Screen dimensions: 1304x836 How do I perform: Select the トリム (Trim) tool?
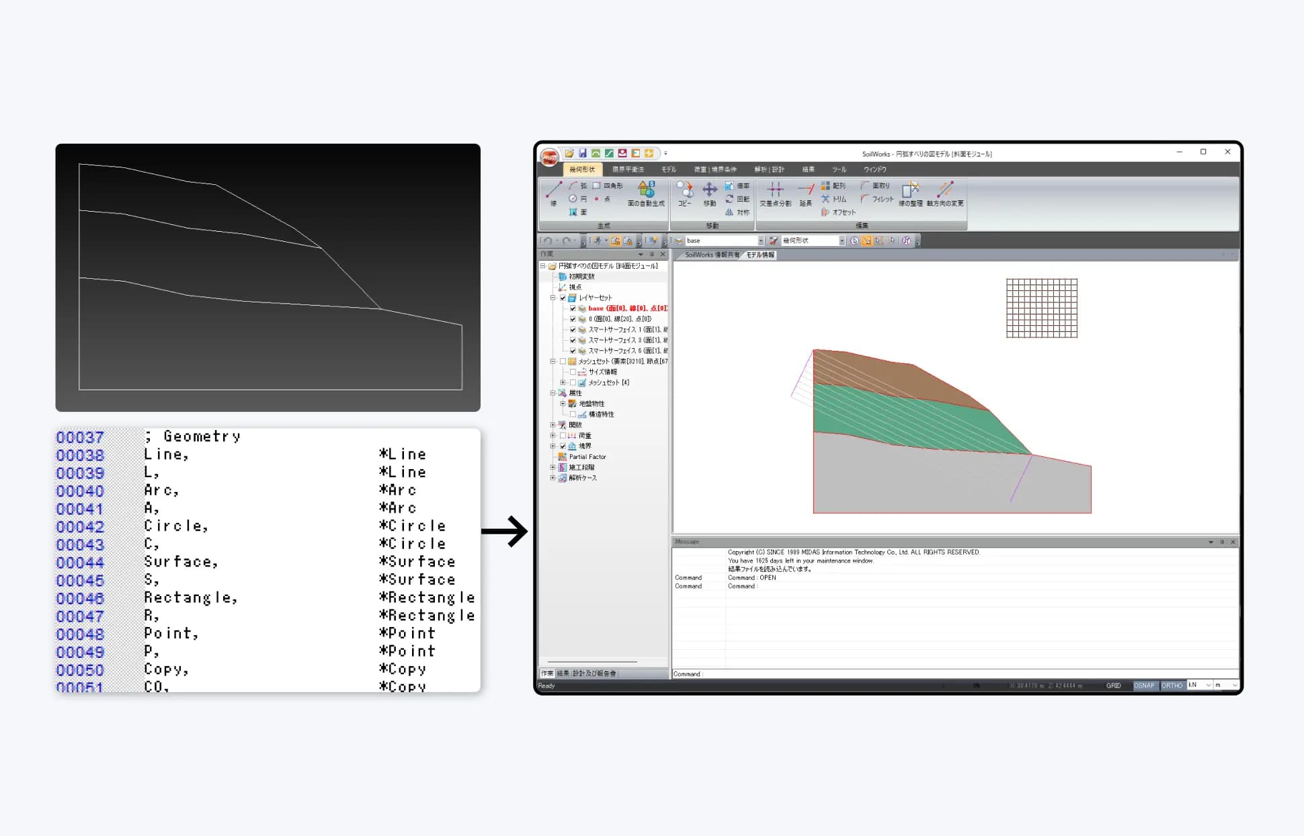(x=834, y=199)
